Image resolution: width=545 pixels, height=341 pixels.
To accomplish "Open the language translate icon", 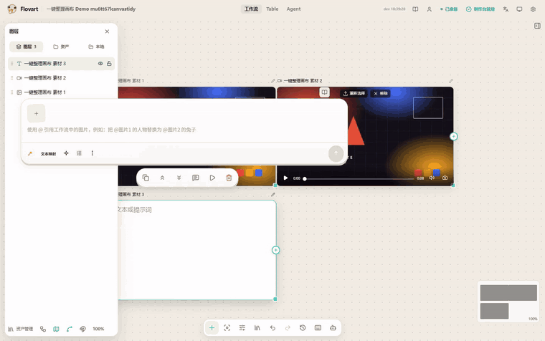I will (x=506, y=9).
